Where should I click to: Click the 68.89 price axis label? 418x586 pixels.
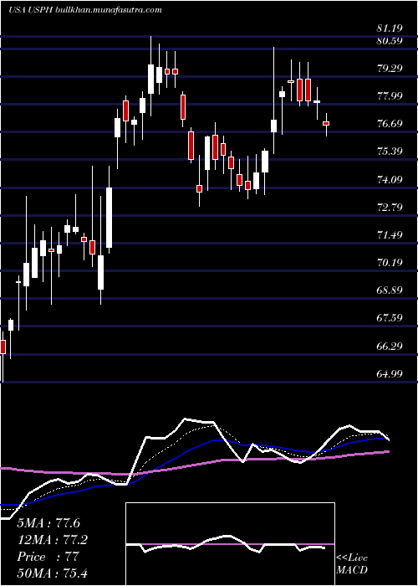click(x=390, y=290)
